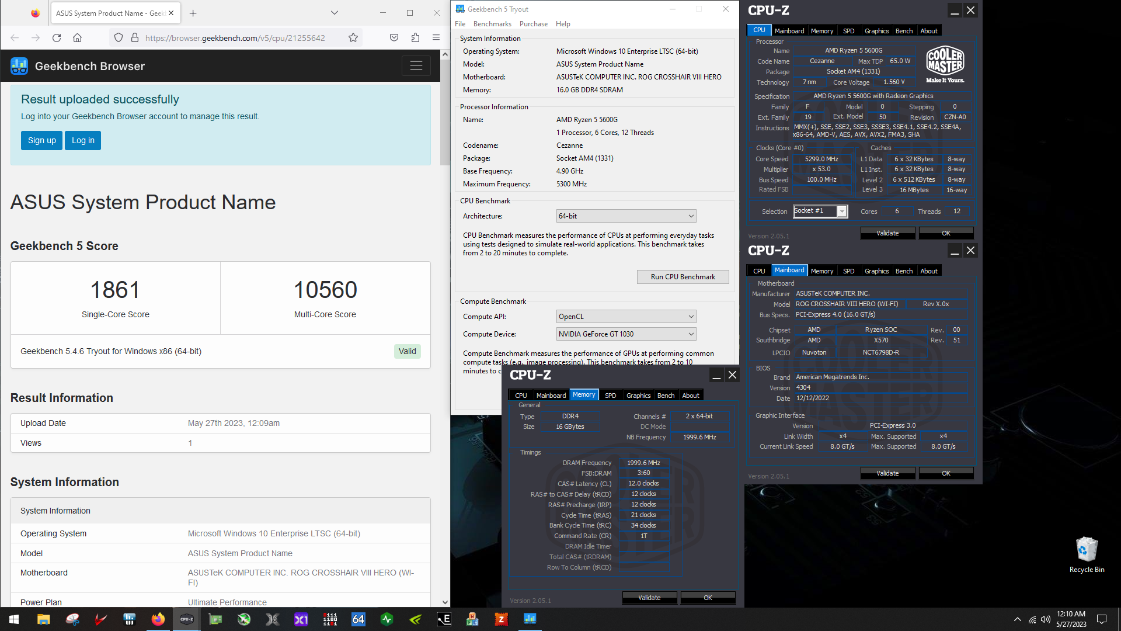The width and height of the screenshot is (1121, 631).
Task: Select the Valid badge on Geekbench result
Action: [x=408, y=351]
